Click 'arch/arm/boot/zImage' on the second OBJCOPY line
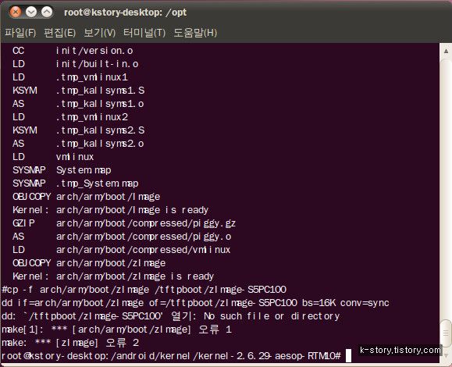Image resolution: width=452 pixels, height=367 pixels. pyautogui.click(x=111, y=263)
